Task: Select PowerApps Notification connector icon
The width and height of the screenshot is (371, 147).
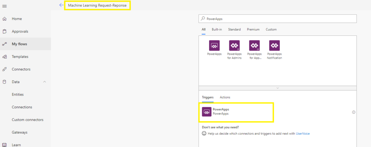Action: point(274,46)
